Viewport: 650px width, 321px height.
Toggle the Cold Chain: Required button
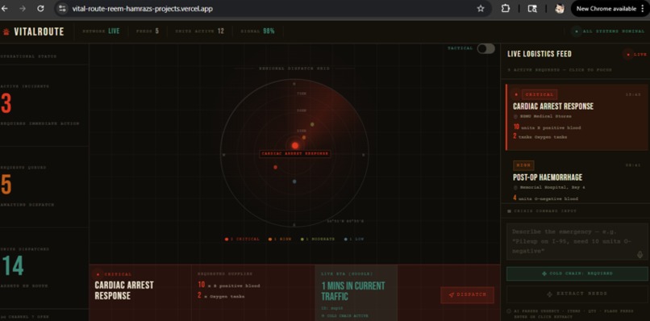tap(578, 273)
